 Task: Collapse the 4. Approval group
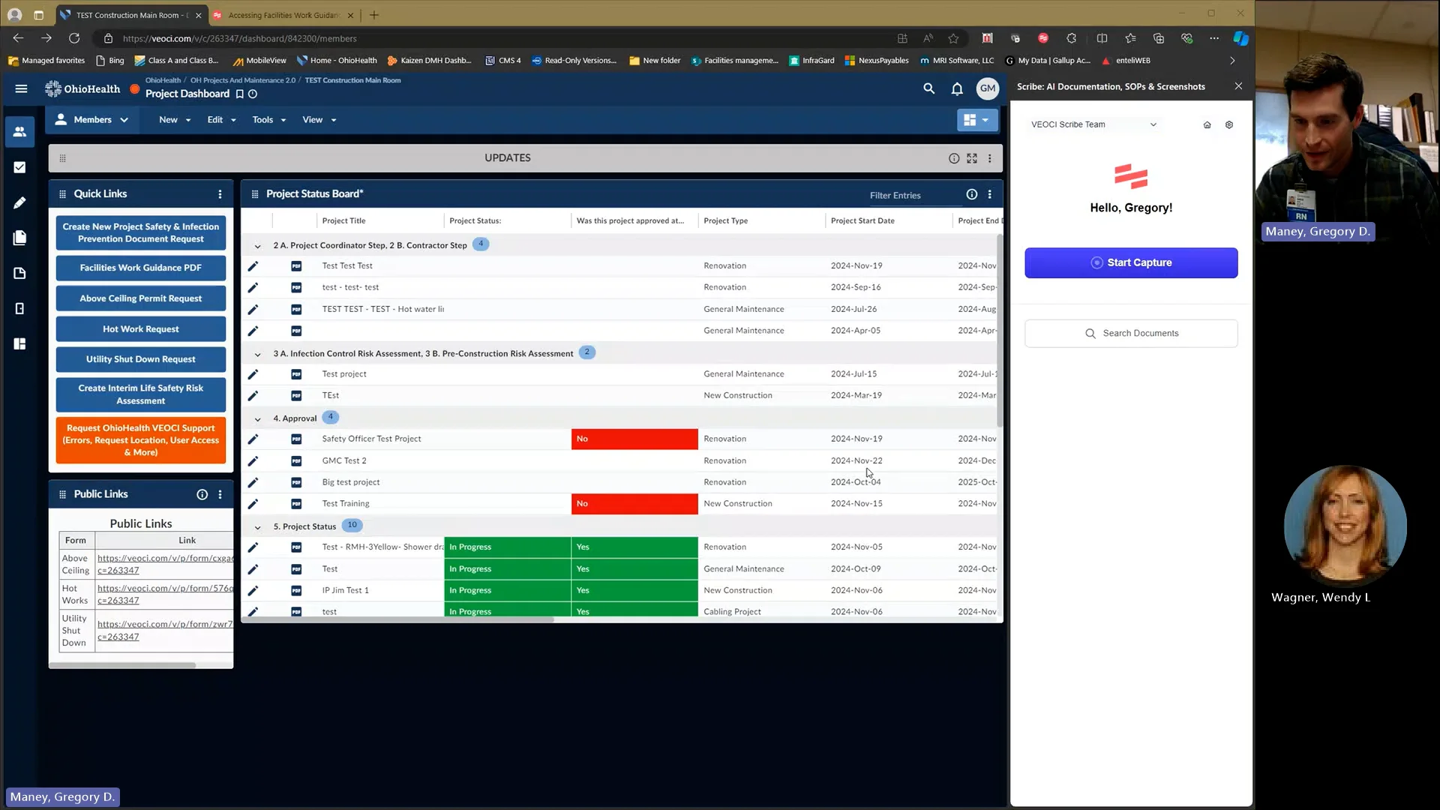pos(257,418)
